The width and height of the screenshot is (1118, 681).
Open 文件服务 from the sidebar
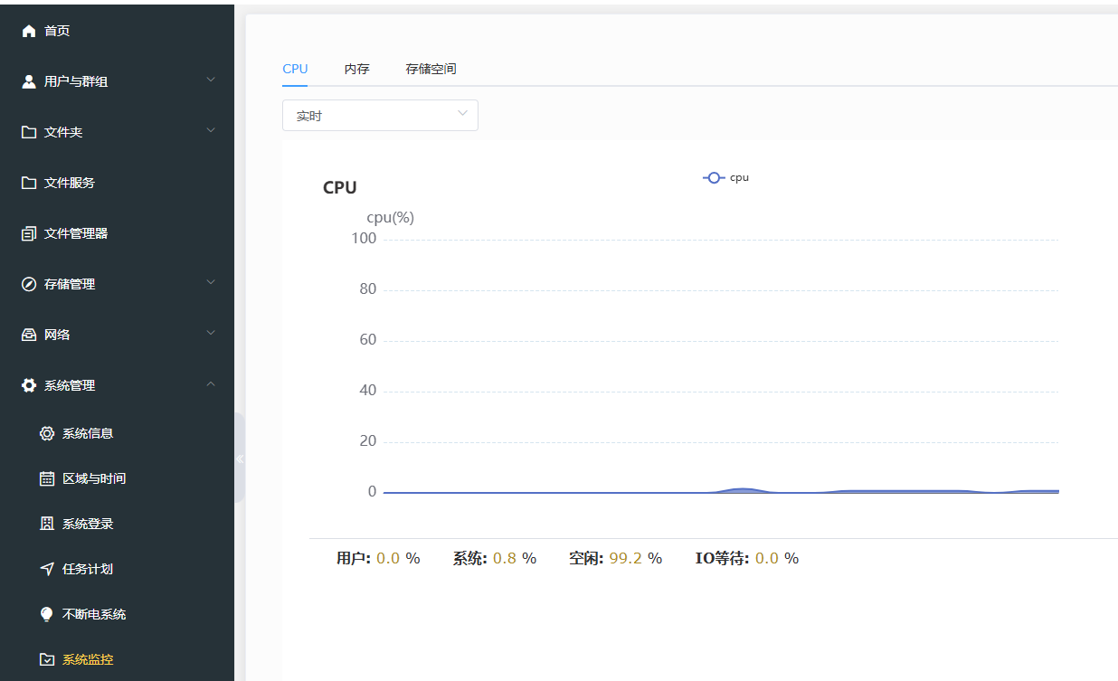tap(28, 182)
